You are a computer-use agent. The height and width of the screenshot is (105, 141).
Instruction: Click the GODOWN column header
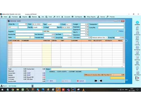point(76,41)
